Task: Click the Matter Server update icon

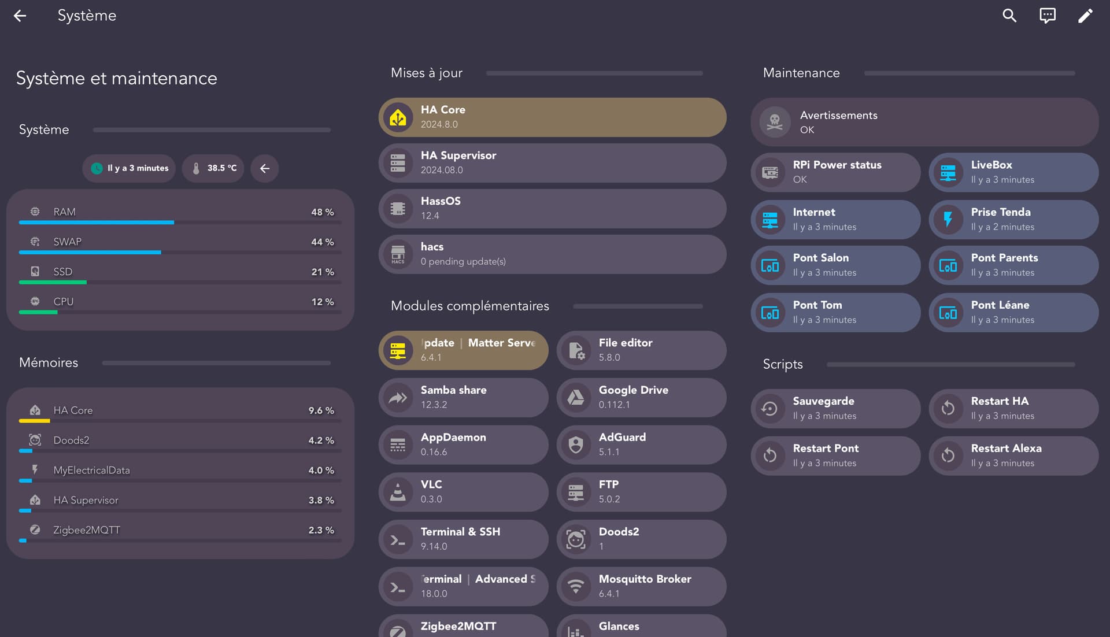Action: pos(398,350)
